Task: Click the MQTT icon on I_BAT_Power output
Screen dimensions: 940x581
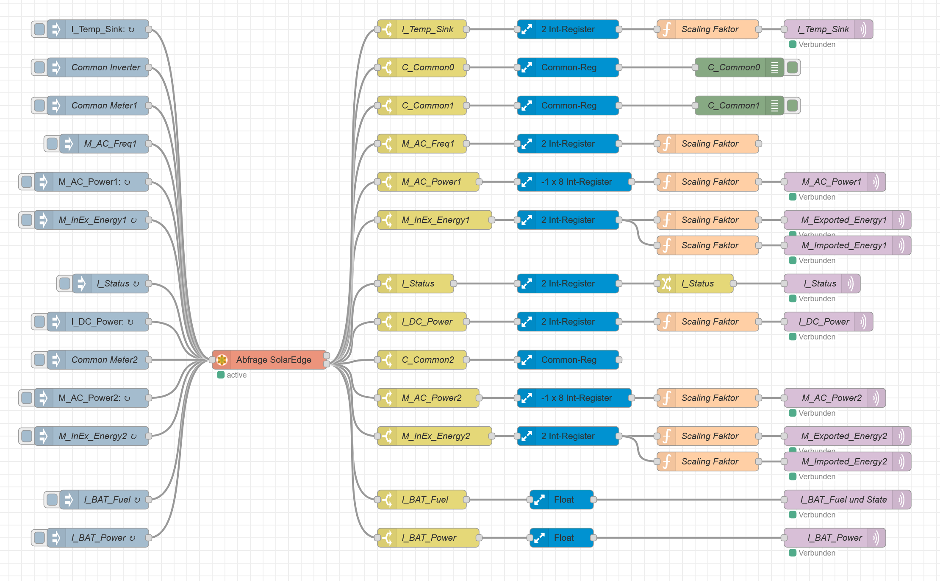Action: (x=876, y=538)
